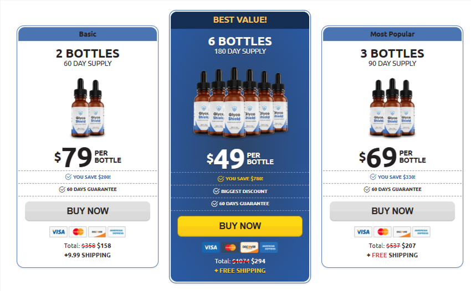The image size is (471, 291).
Task: Select the Most Popular plan header
Action: (x=392, y=34)
